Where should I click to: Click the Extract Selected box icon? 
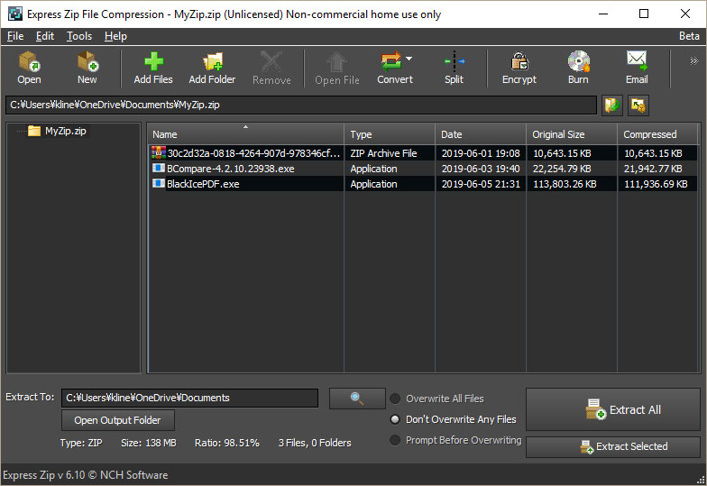[586, 447]
